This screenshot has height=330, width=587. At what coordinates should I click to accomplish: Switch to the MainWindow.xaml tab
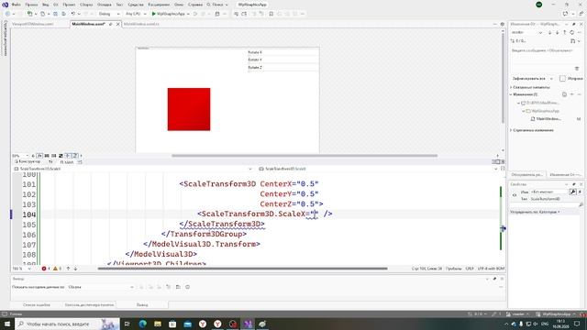click(x=88, y=24)
